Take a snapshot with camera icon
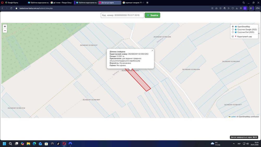The image size is (261, 147). pyautogui.click(x=216, y=8)
